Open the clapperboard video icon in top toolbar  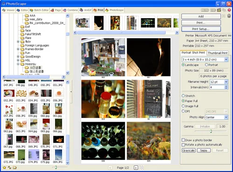tap(219, 10)
